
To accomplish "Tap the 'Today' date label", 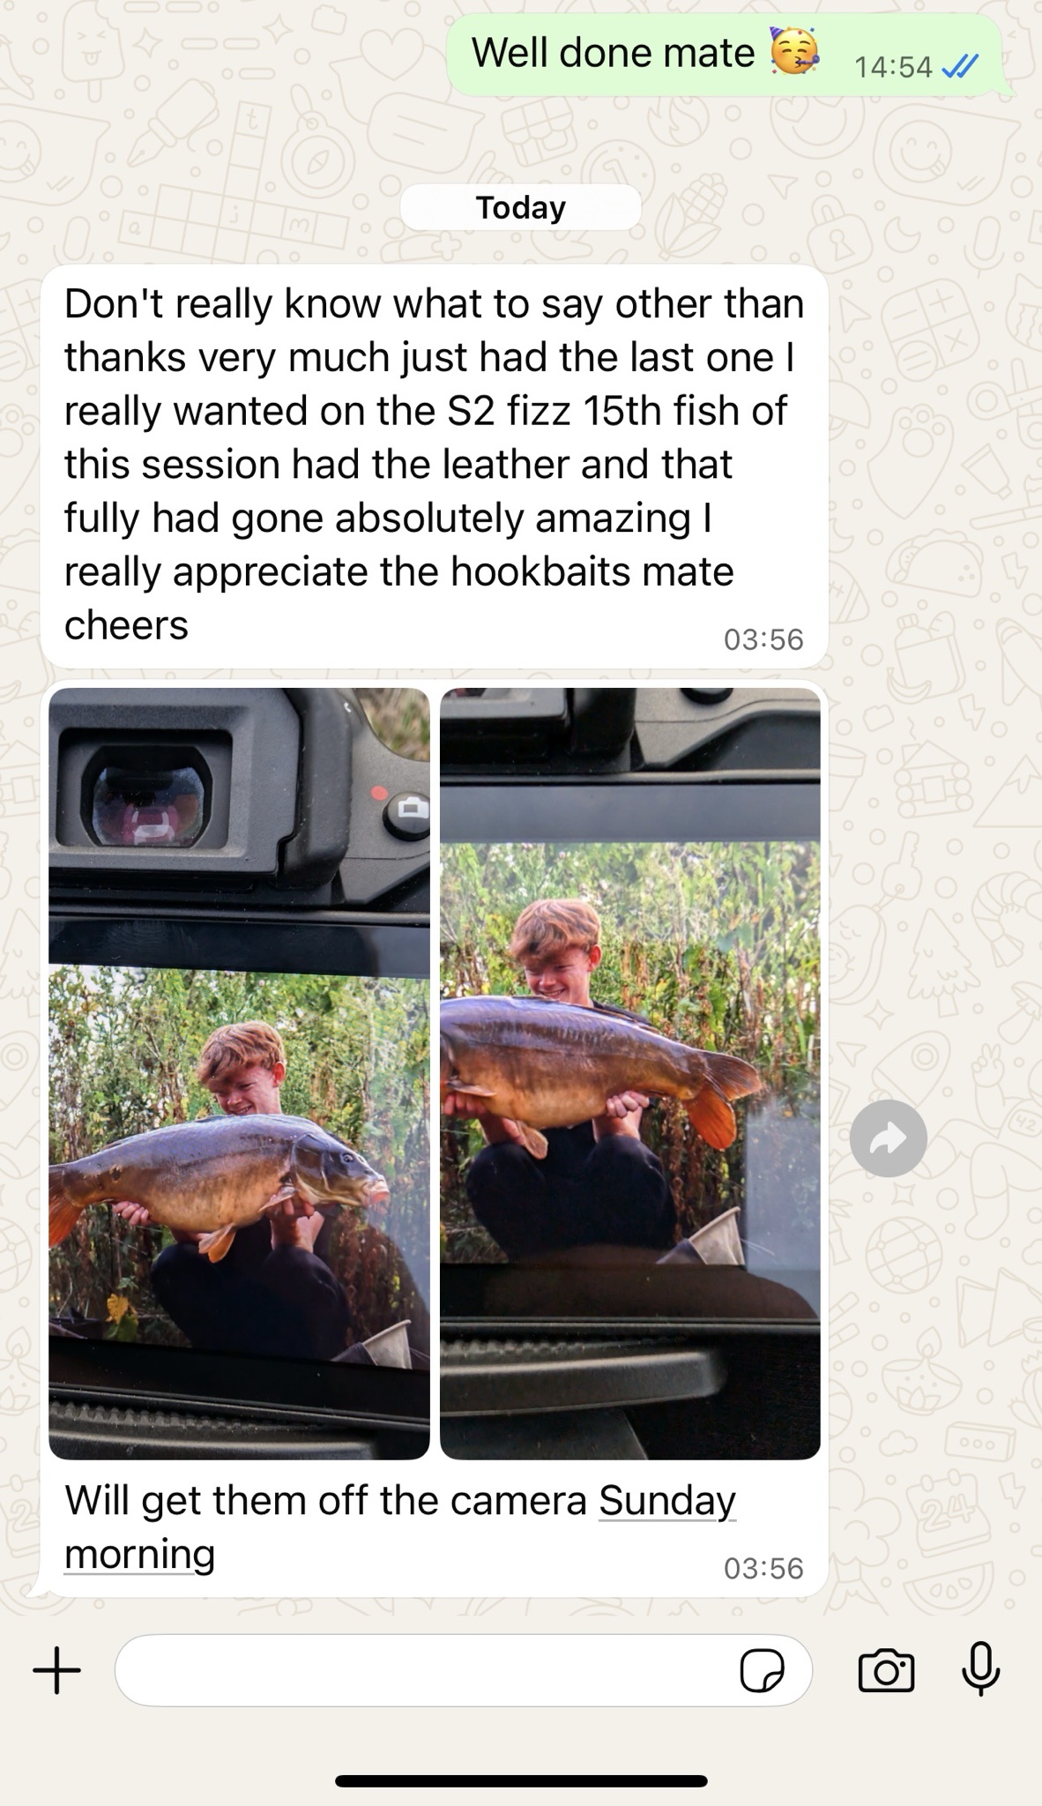I will (x=521, y=207).
